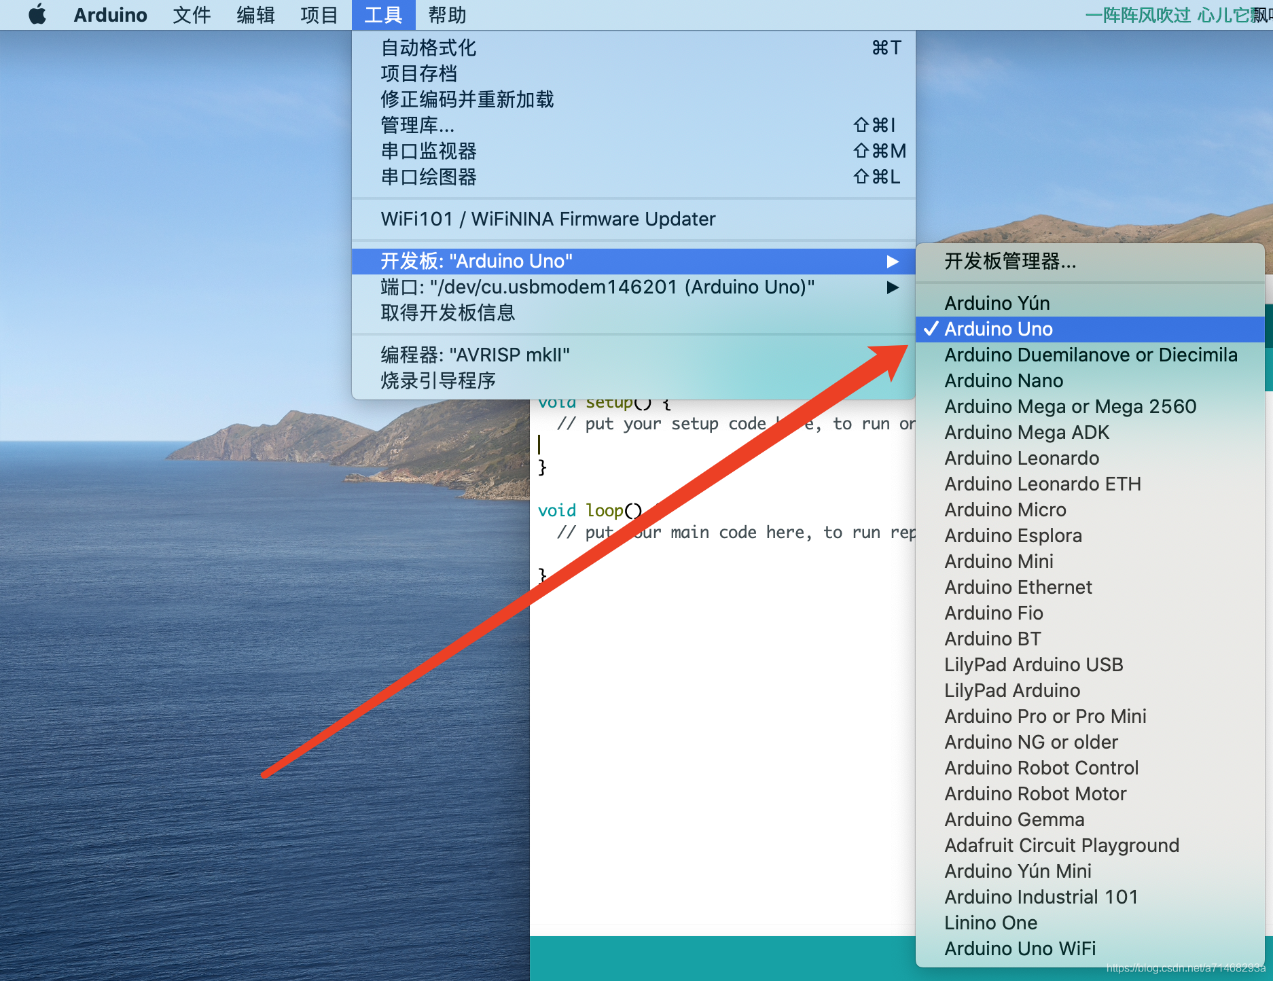This screenshot has height=981, width=1273.
Task: Open the 项目 menu
Action: 319,15
